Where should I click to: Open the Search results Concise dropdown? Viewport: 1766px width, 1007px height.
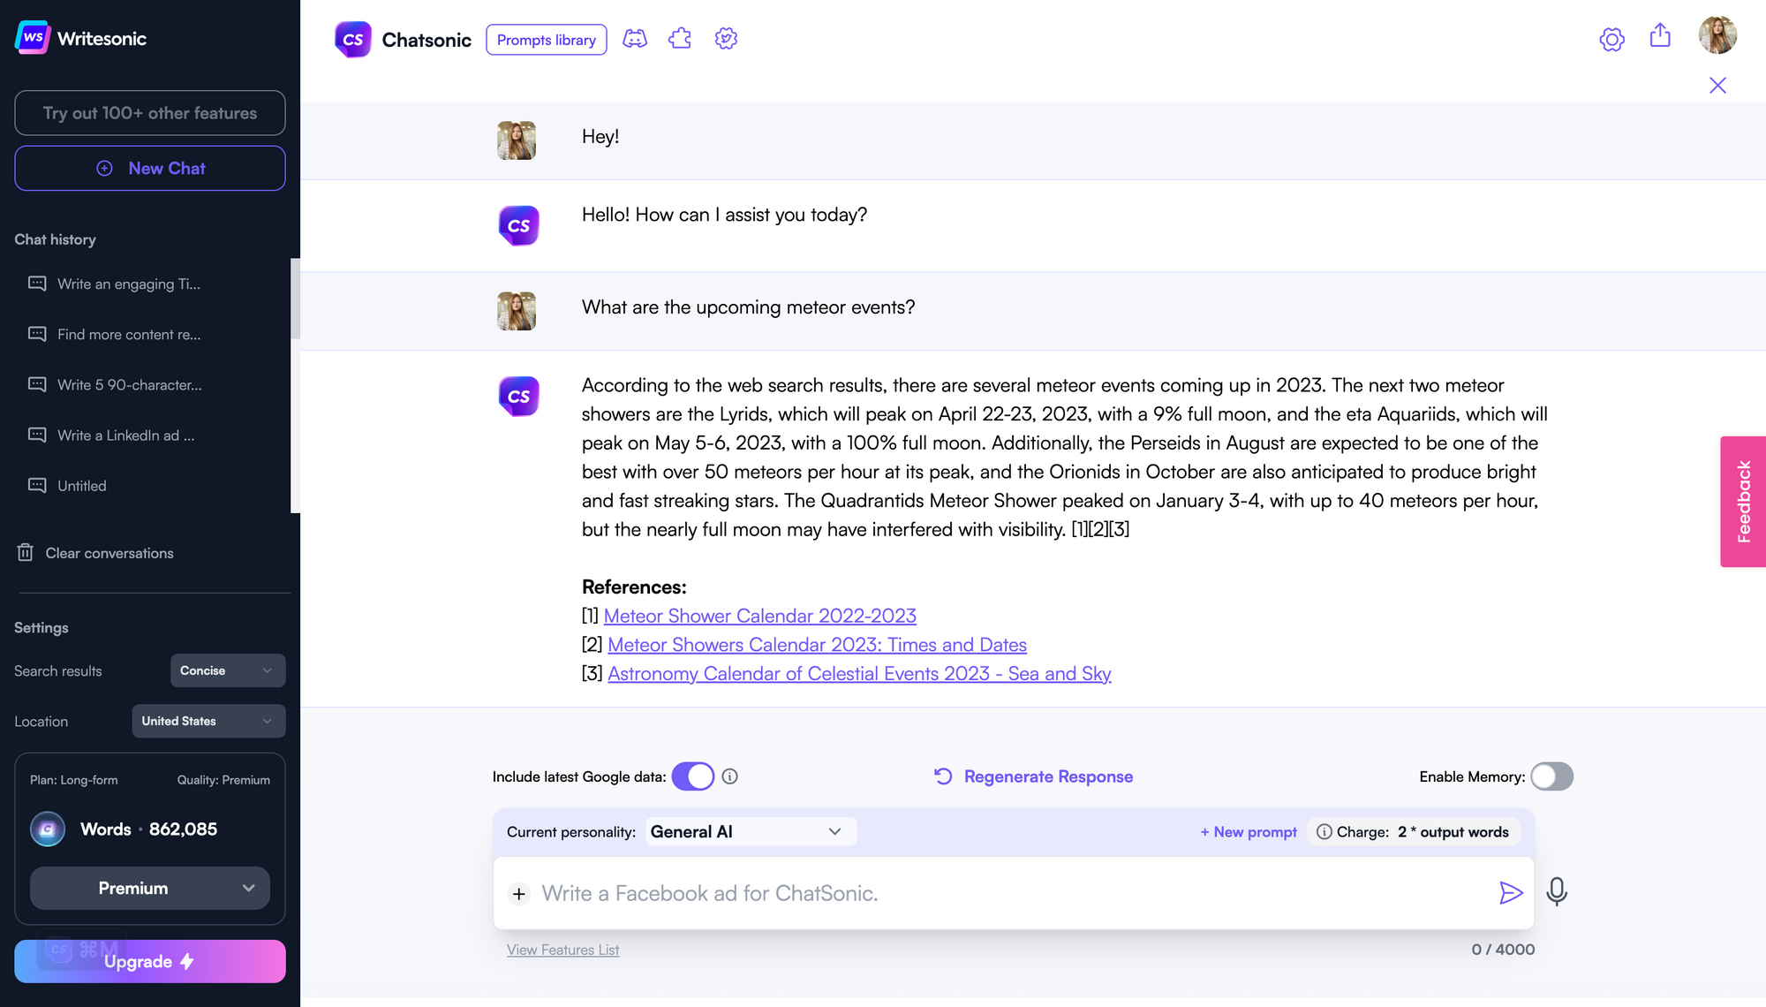[227, 670]
